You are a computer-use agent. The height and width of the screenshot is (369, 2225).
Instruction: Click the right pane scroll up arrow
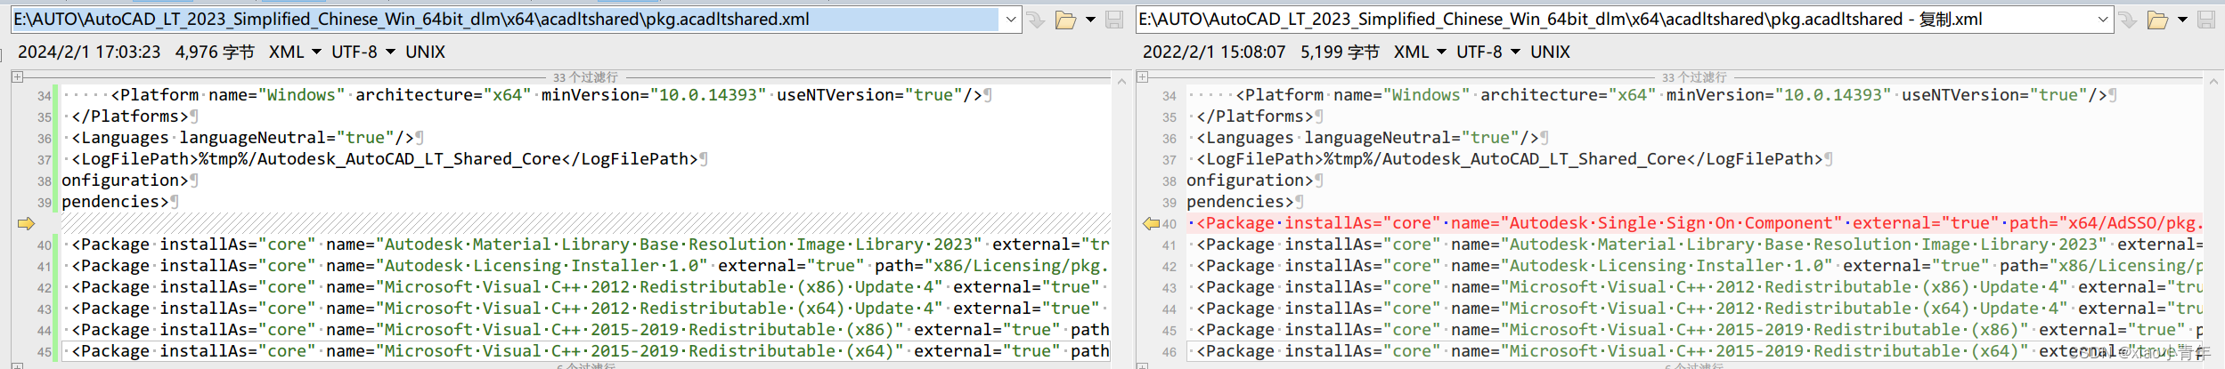[x=2213, y=81]
